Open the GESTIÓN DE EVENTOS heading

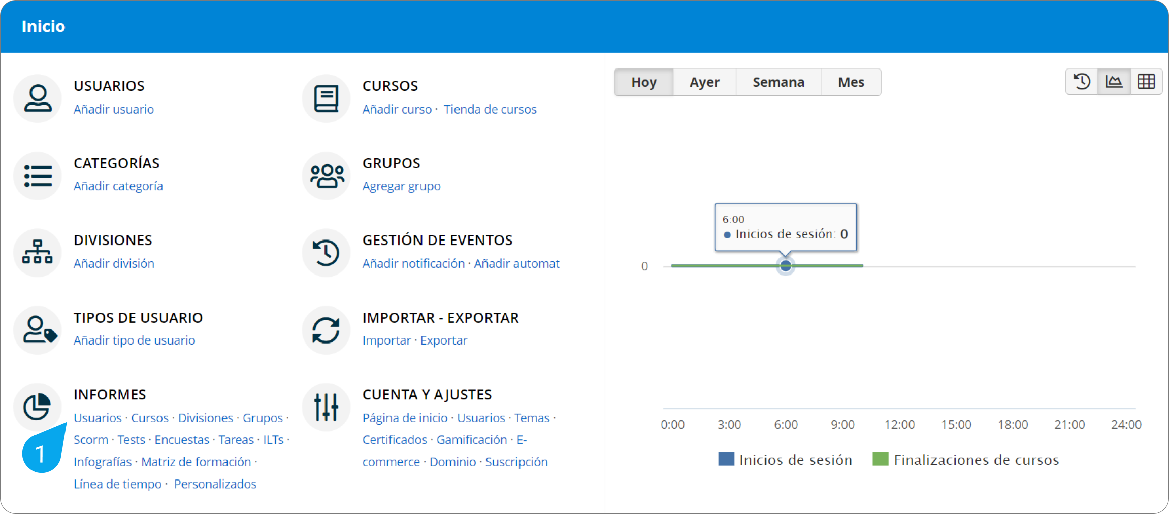click(437, 240)
